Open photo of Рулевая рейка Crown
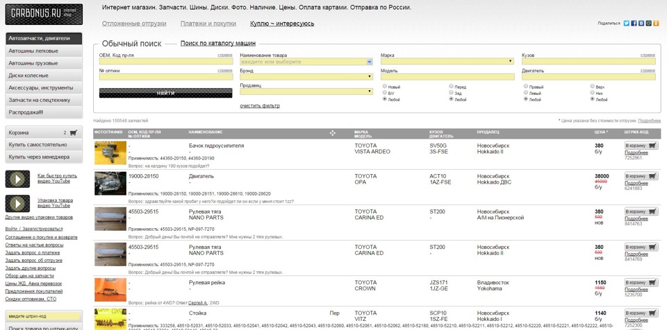667x330 pixels. tap(110, 290)
